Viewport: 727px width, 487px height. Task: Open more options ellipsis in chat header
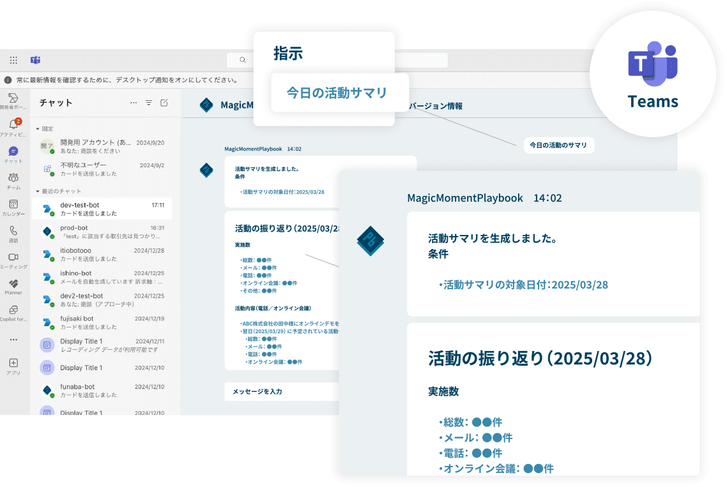pyautogui.click(x=134, y=103)
